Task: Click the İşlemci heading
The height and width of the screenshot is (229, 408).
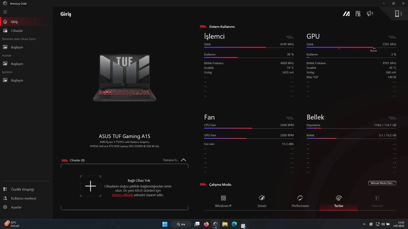Action: 214,36
